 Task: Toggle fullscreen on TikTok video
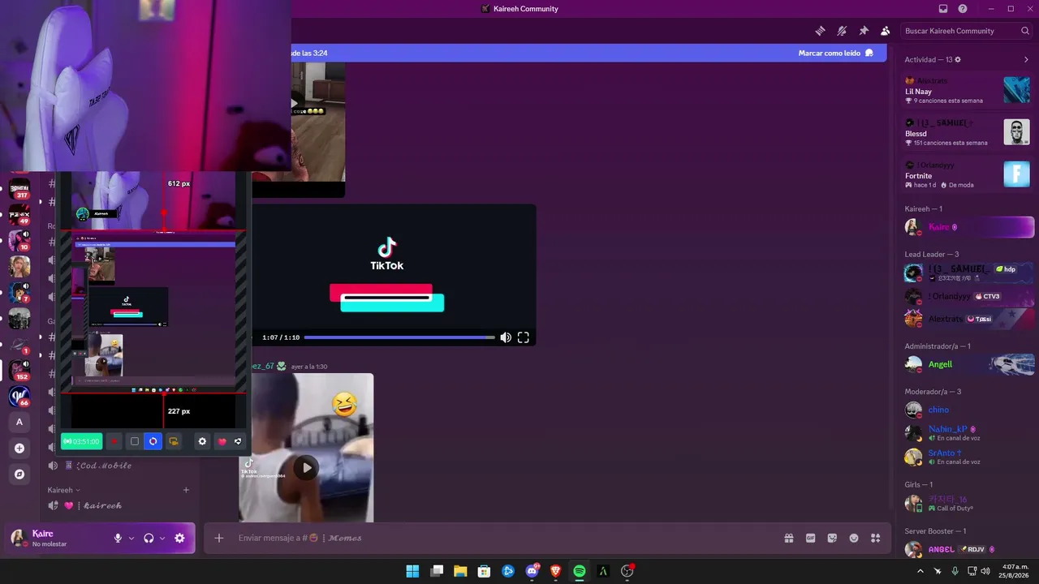(524, 337)
